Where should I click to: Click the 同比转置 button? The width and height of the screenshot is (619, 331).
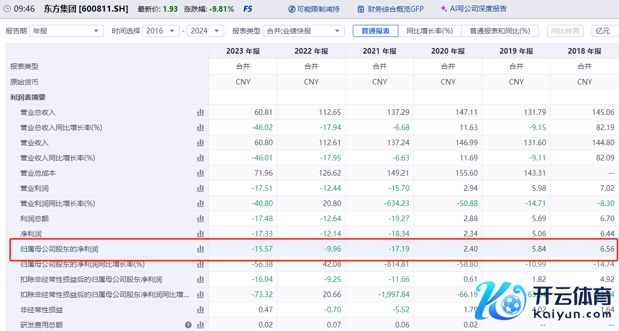[565, 31]
